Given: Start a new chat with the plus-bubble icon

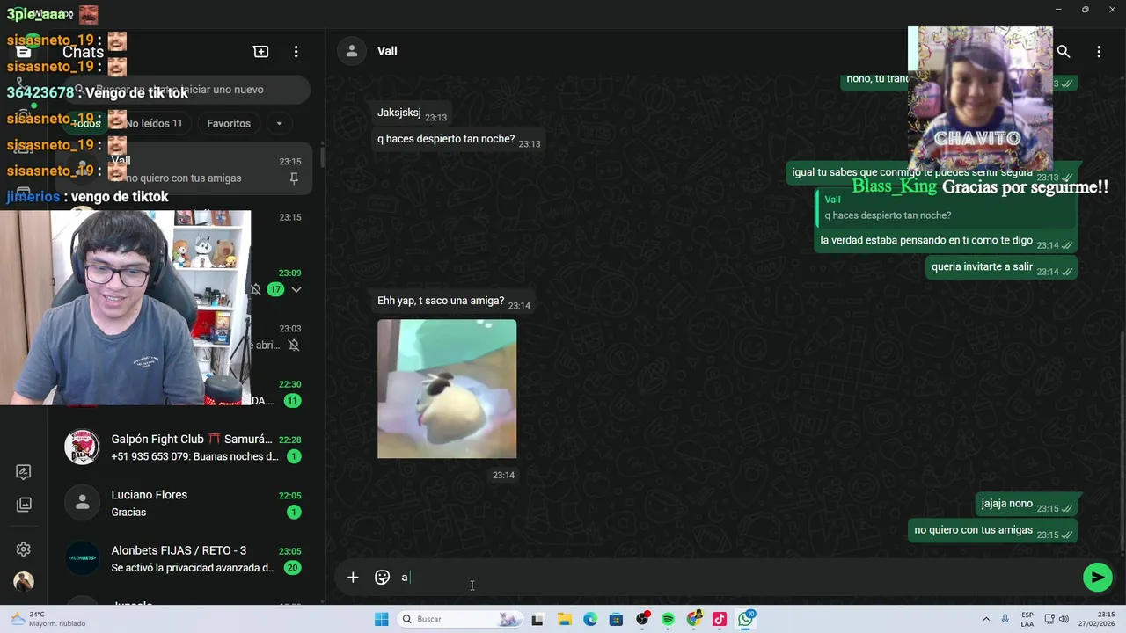Looking at the screenshot, I should pos(260,52).
